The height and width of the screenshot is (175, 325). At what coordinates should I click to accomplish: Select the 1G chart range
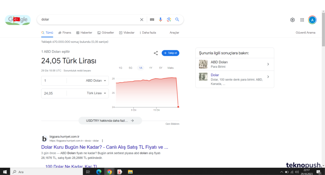coord(120,68)
